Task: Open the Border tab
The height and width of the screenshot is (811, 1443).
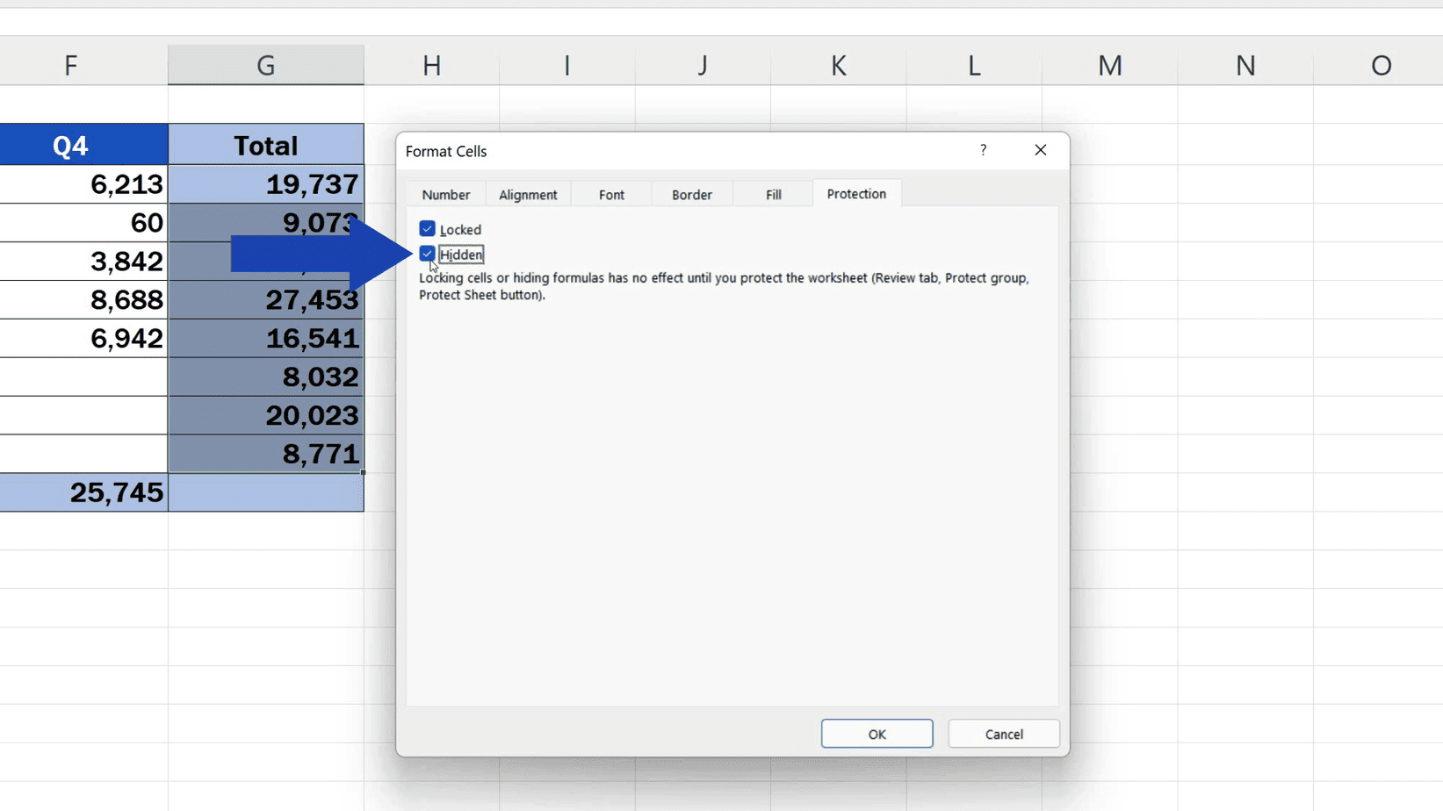Action: (x=692, y=194)
